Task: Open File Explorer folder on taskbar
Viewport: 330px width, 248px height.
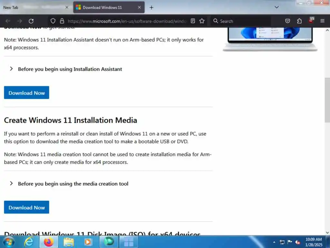Action: (x=69, y=242)
